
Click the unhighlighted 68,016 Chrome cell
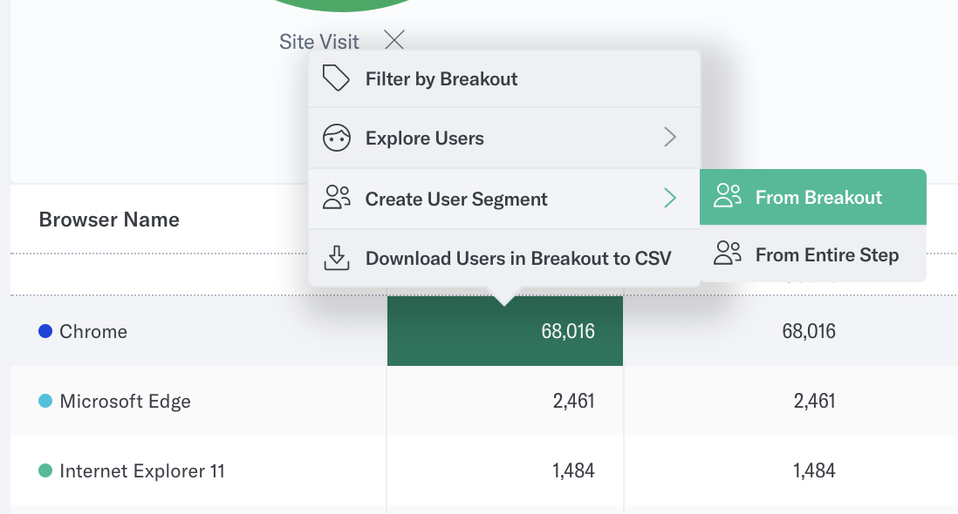click(809, 331)
